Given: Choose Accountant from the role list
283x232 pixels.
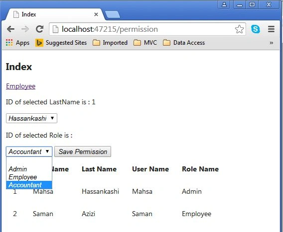Looking at the screenshot, I should coord(29,185).
